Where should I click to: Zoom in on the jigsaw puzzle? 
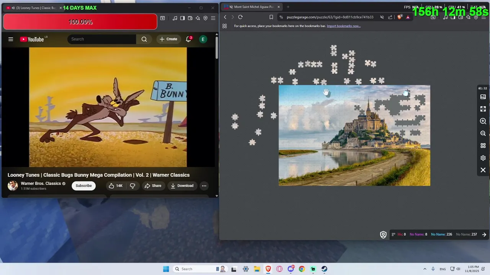[x=483, y=121]
